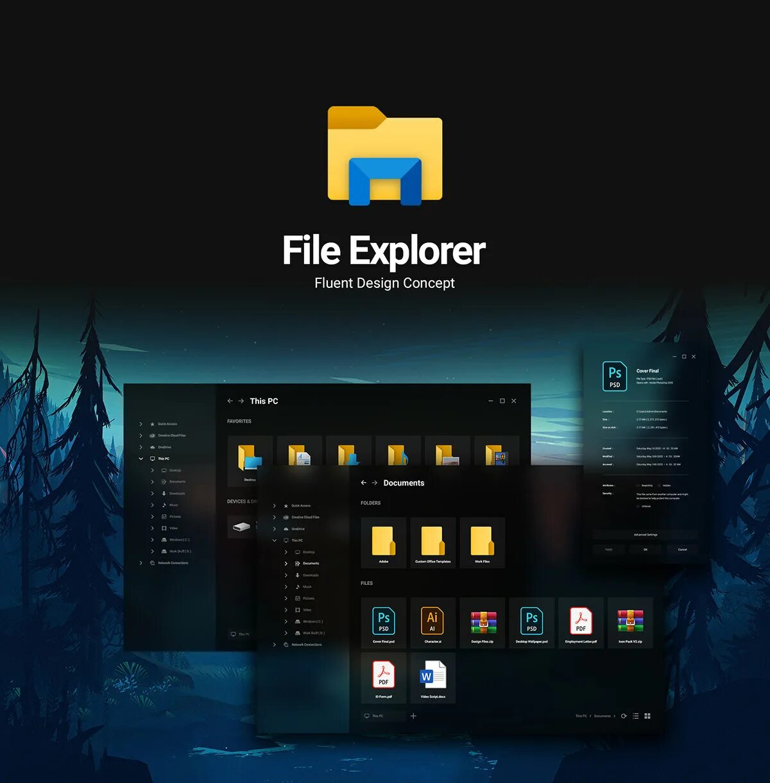Open the Work Files folder
Image resolution: width=770 pixels, height=783 pixels.
(x=483, y=543)
